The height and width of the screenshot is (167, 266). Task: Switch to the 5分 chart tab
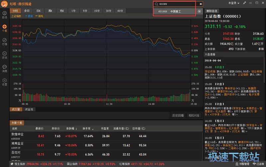tap(85, 11)
